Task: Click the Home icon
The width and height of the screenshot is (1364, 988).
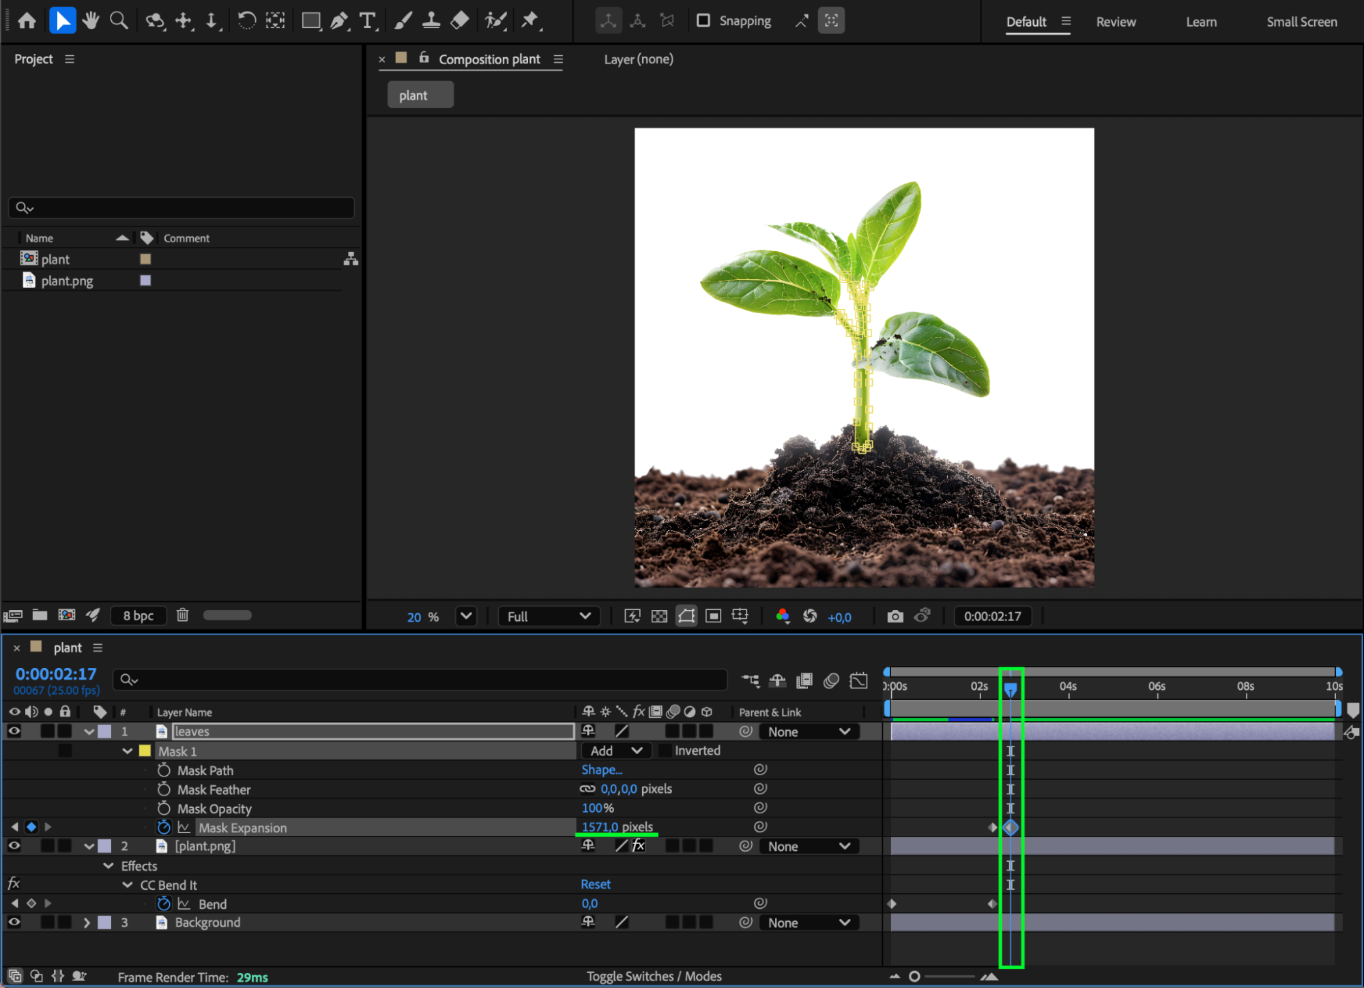Action: click(x=27, y=20)
